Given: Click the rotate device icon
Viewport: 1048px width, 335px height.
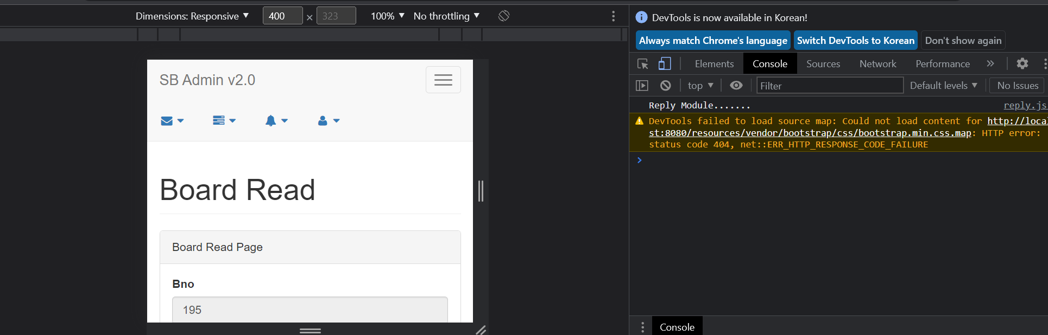Looking at the screenshot, I should (504, 16).
